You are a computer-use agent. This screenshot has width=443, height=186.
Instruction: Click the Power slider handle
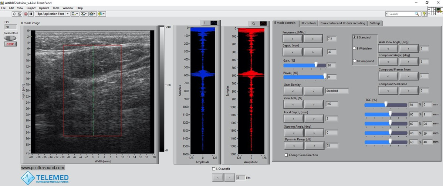pos(325,76)
